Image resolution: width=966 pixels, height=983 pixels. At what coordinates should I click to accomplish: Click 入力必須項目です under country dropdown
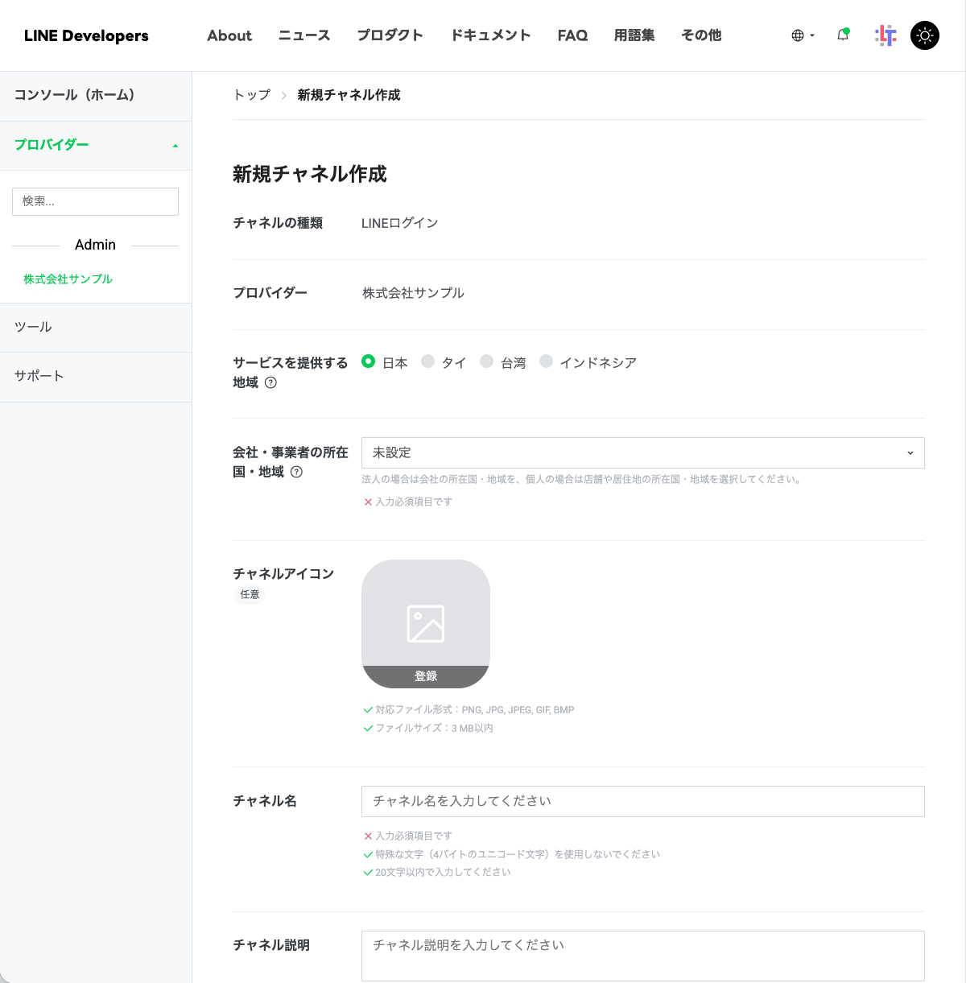click(414, 502)
